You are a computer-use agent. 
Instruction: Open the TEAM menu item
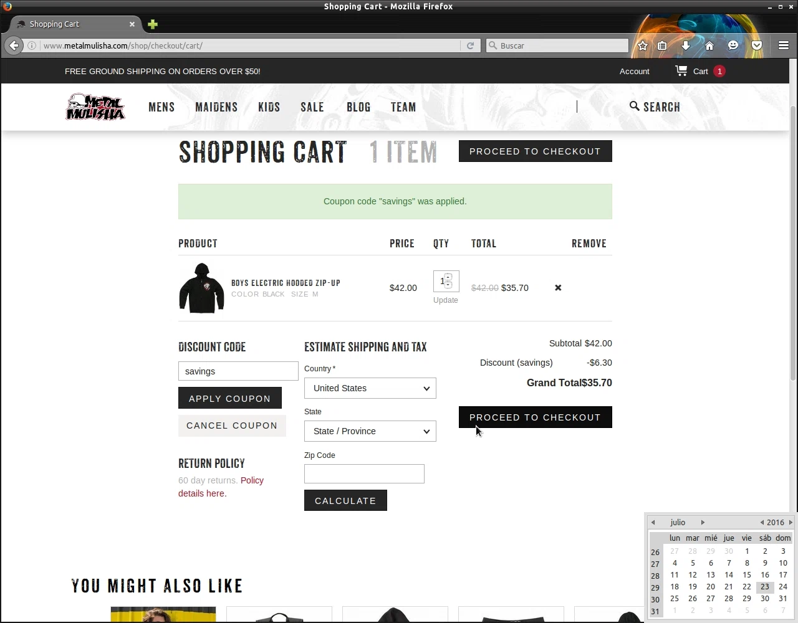click(403, 107)
